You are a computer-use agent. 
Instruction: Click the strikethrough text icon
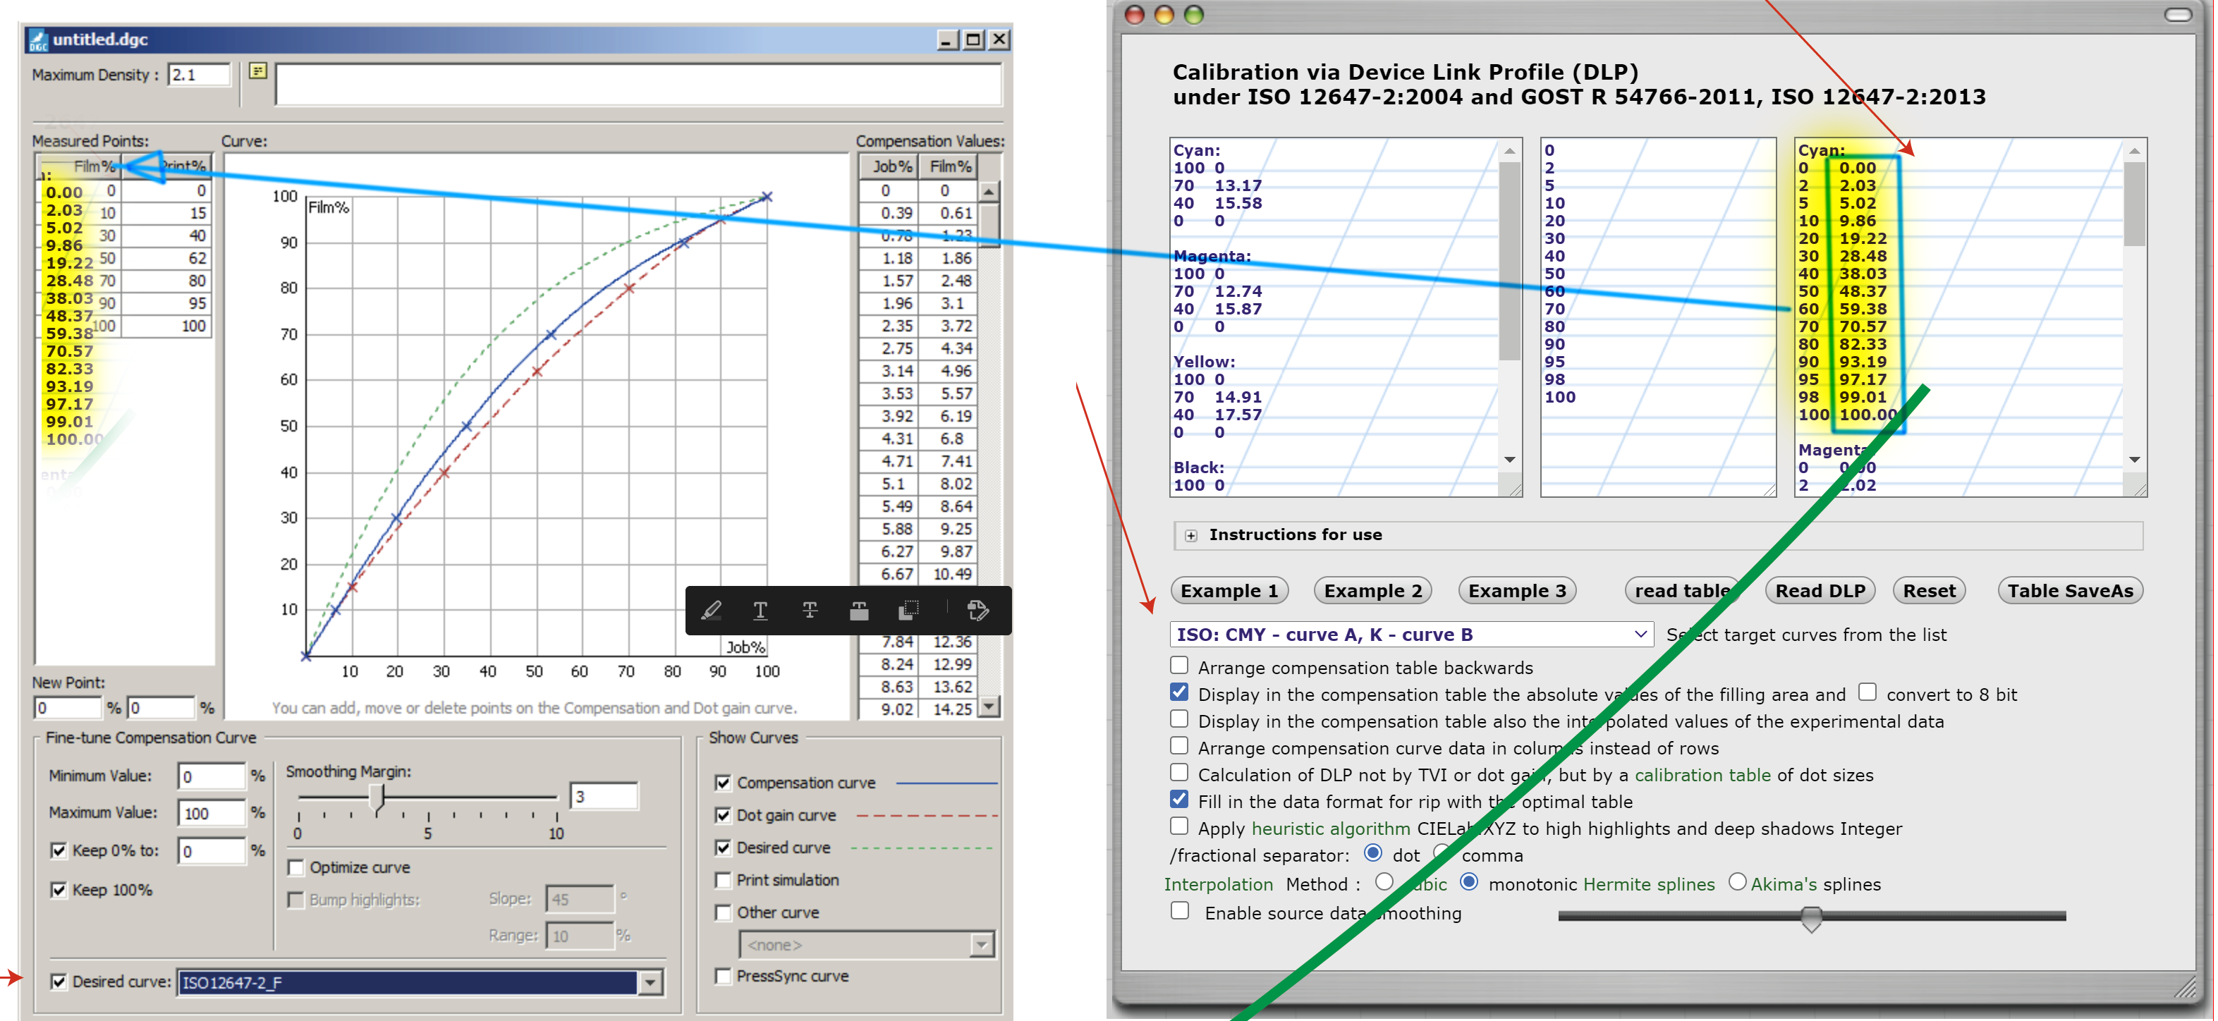[x=810, y=611]
